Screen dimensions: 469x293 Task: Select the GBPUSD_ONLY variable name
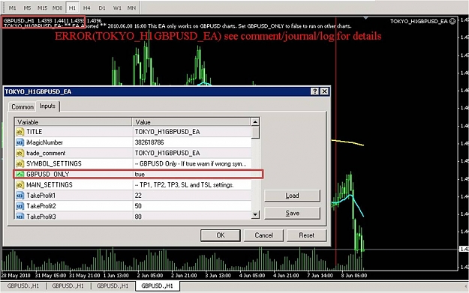tap(48, 174)
